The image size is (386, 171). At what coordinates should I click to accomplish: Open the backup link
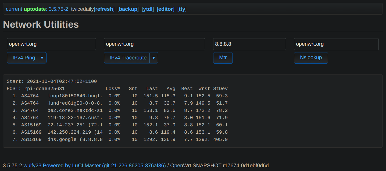(128, 9)
